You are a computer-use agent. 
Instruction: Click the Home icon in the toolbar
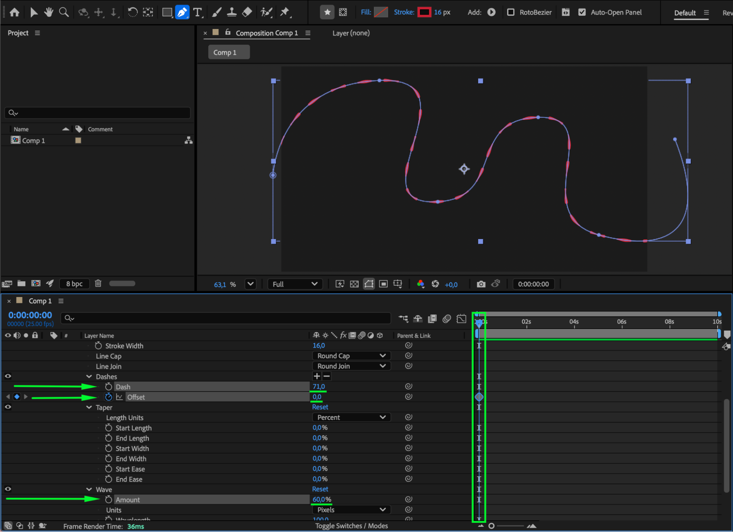(x=15, y=12)
